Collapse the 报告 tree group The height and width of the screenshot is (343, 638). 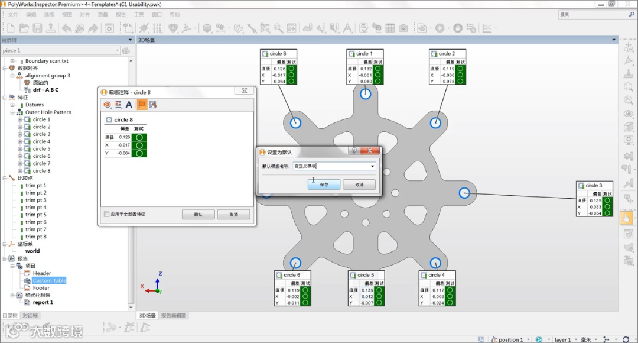5,258
